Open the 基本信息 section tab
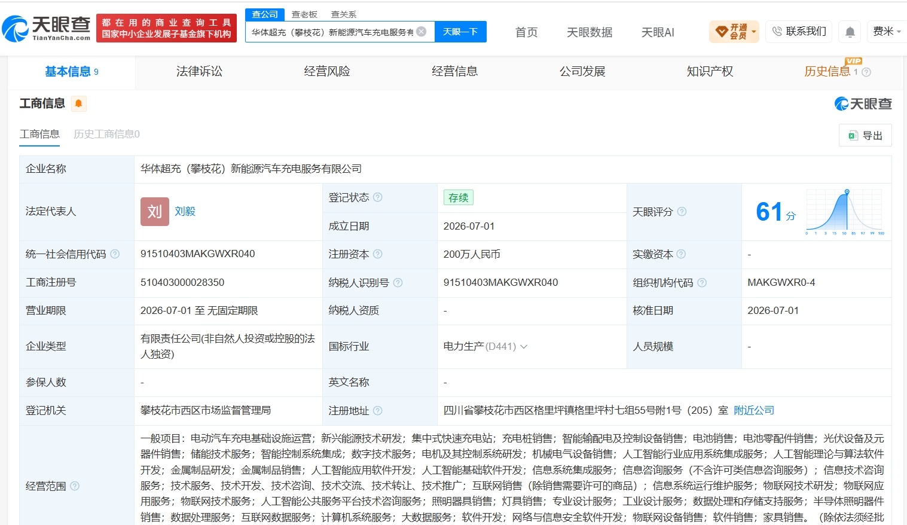 point(72,72)
